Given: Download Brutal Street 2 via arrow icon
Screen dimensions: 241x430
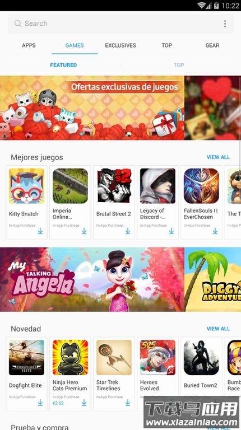Looking at the screenshot, I should [128, 231].
